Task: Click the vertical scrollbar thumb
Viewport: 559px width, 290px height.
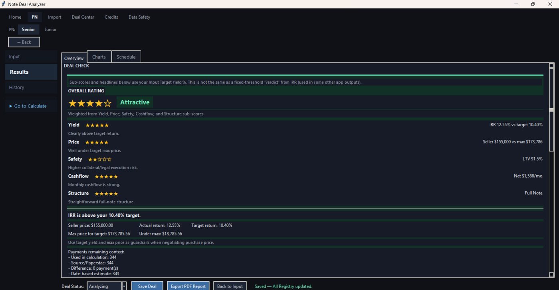Action: pos(551,110)
